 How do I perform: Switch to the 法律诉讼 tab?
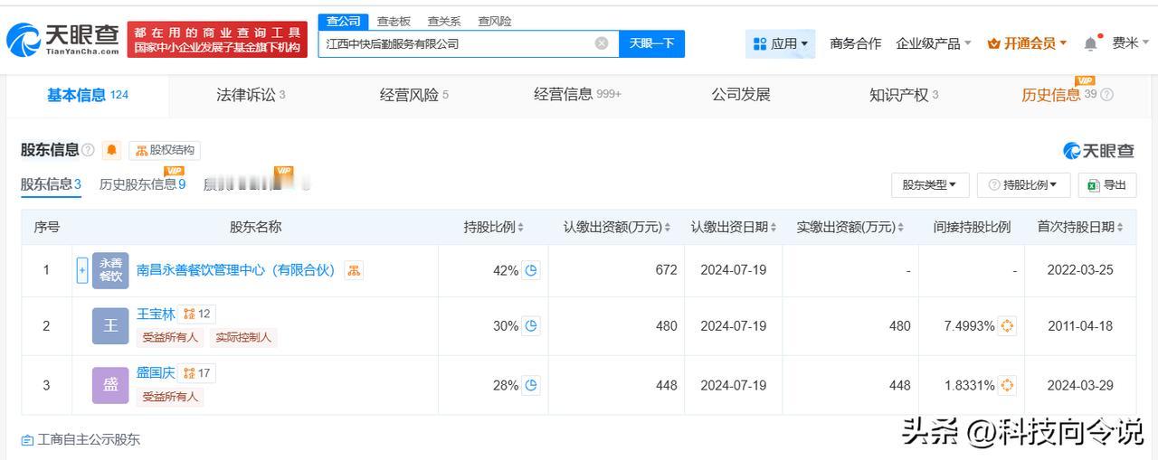pyautogui.click(x=251, y=95)
